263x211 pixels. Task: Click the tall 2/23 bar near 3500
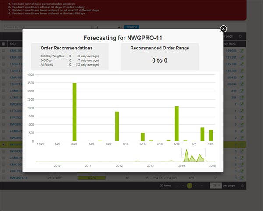pos(75,112)
